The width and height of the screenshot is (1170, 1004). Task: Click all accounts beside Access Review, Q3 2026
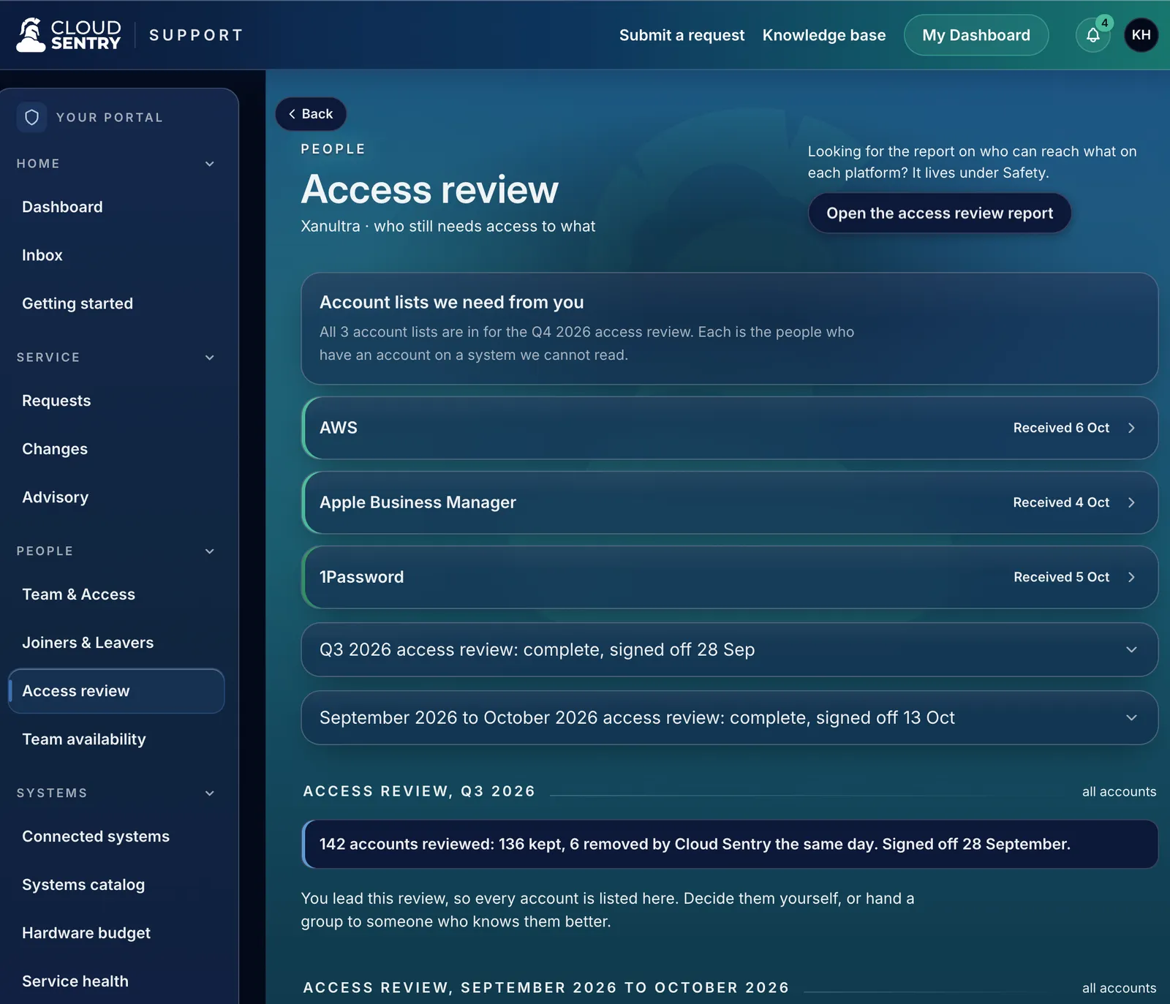tap(1119, 792)
